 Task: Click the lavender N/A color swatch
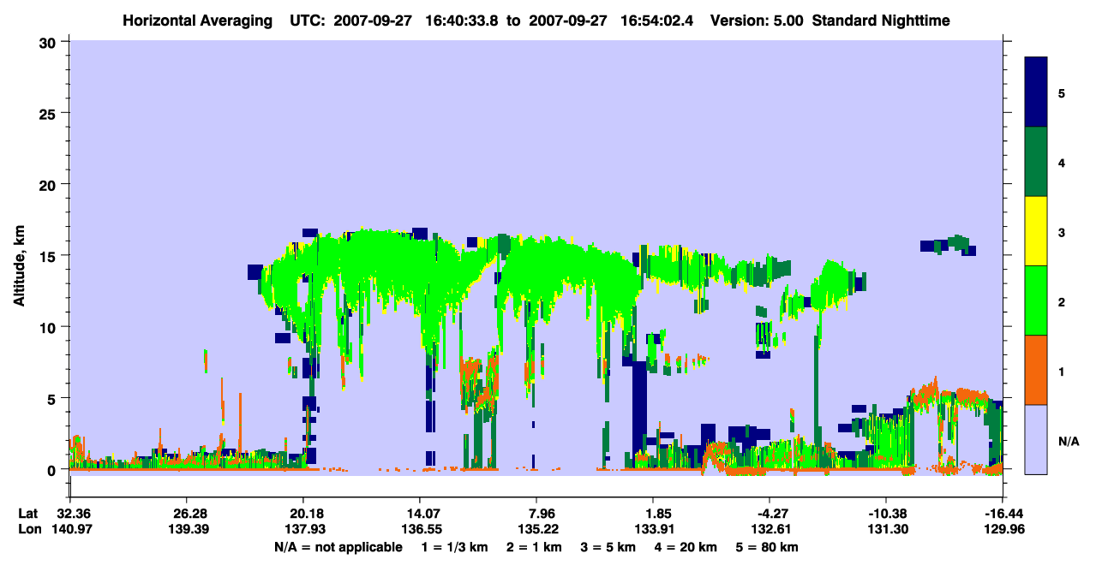(x=1036, y=438)
